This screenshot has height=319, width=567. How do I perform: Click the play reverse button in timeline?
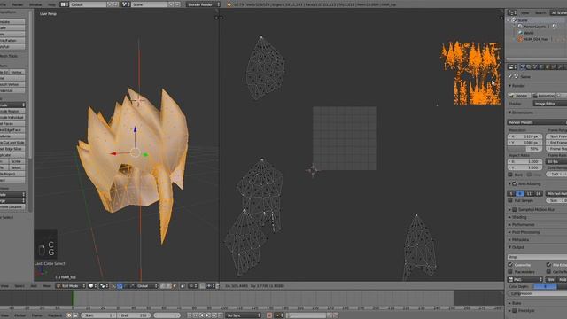202,315
